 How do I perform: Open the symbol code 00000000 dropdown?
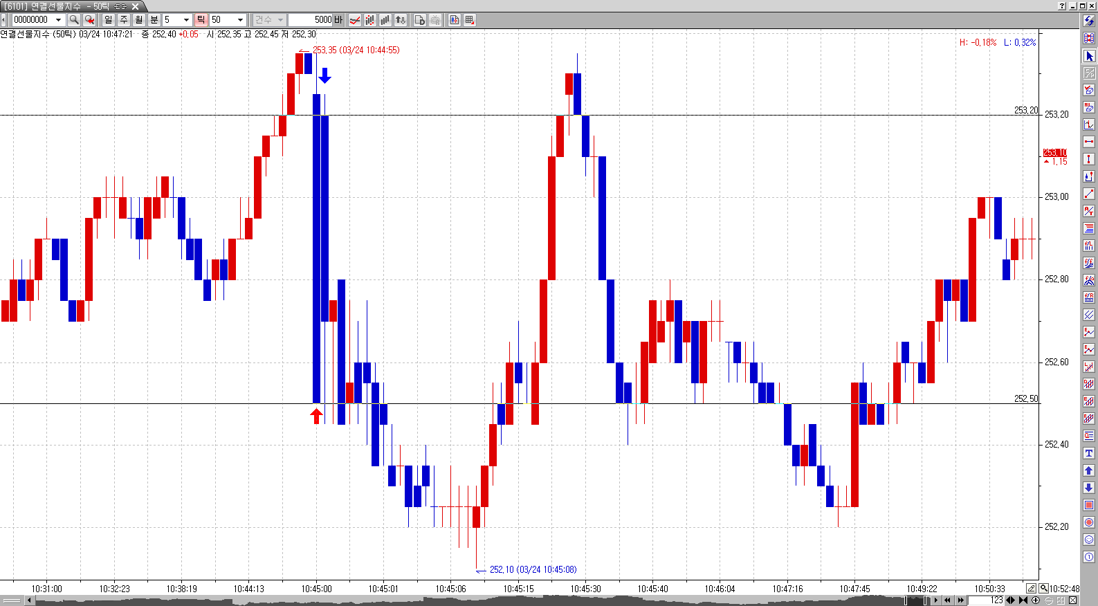coord(59,20)
